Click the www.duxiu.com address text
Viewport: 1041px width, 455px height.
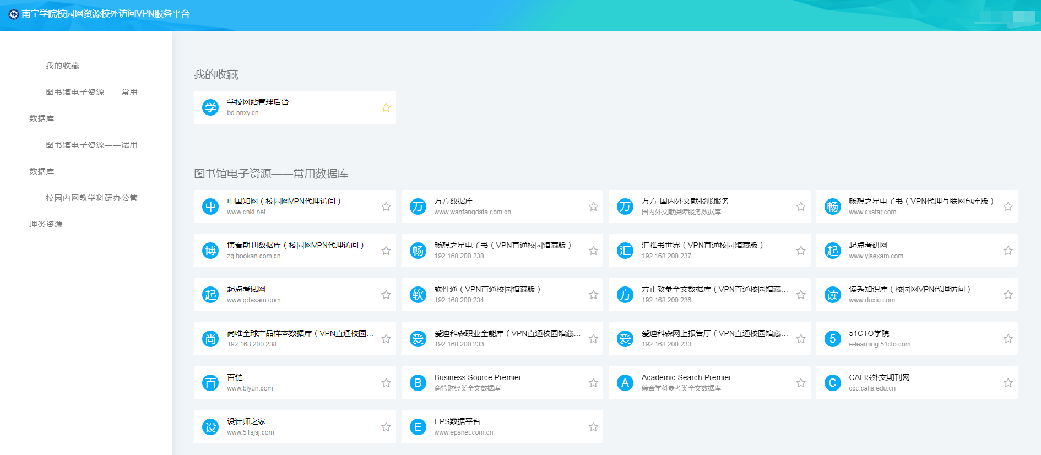pyautogui.click(x=872, y=300)
